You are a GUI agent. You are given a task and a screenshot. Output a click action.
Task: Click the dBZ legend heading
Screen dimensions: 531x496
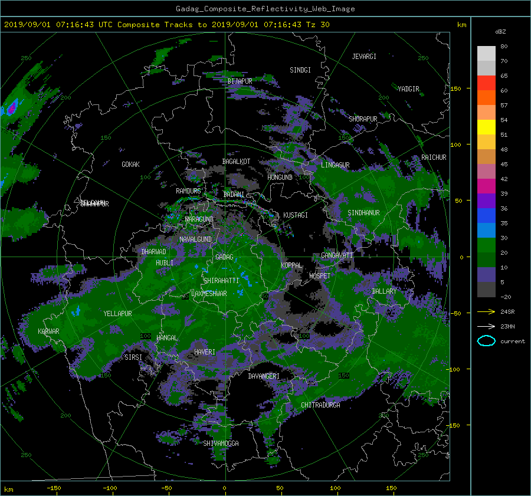point(500,31)
